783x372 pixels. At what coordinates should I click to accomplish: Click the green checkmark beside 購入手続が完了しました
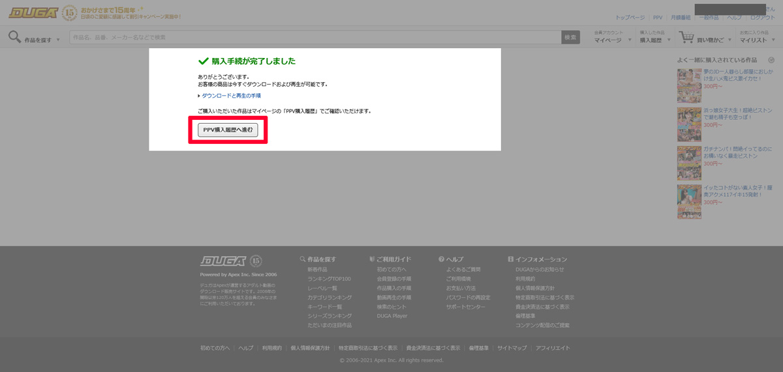pyautogui.click(x=204, y=61)
